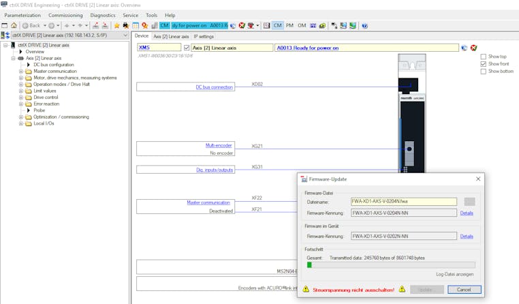Click the blue CM status indicator in toolbar

[x=165, y=25]
